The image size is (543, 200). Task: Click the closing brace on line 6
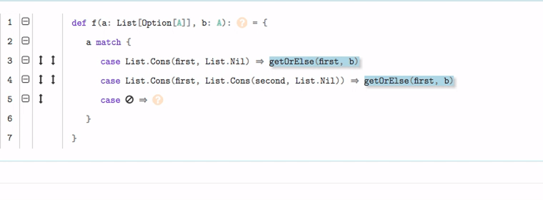[89, 119]
